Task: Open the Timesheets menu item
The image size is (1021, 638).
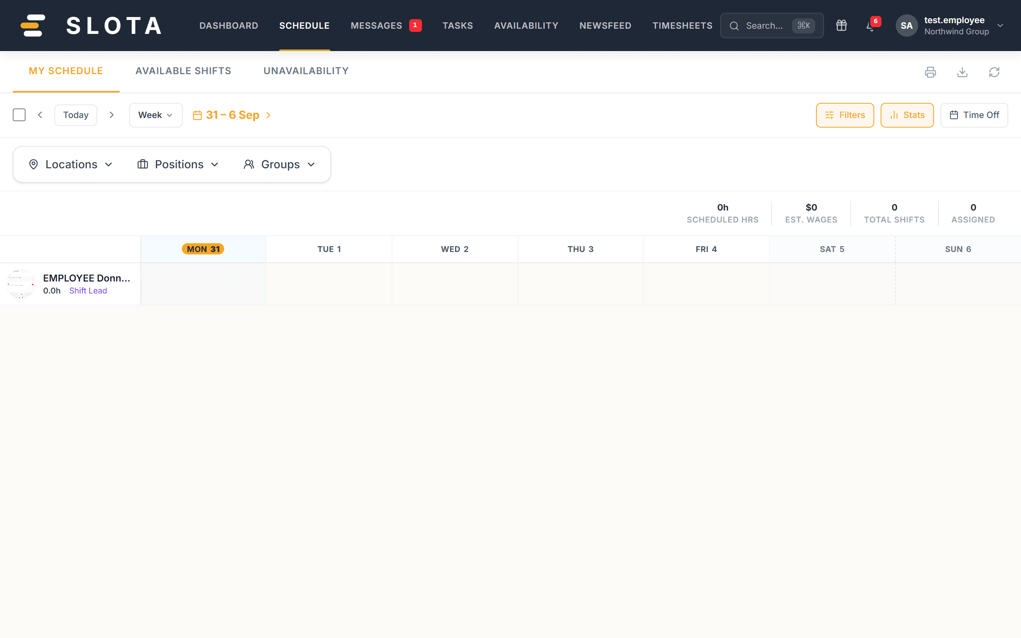Action: (682, 26)
